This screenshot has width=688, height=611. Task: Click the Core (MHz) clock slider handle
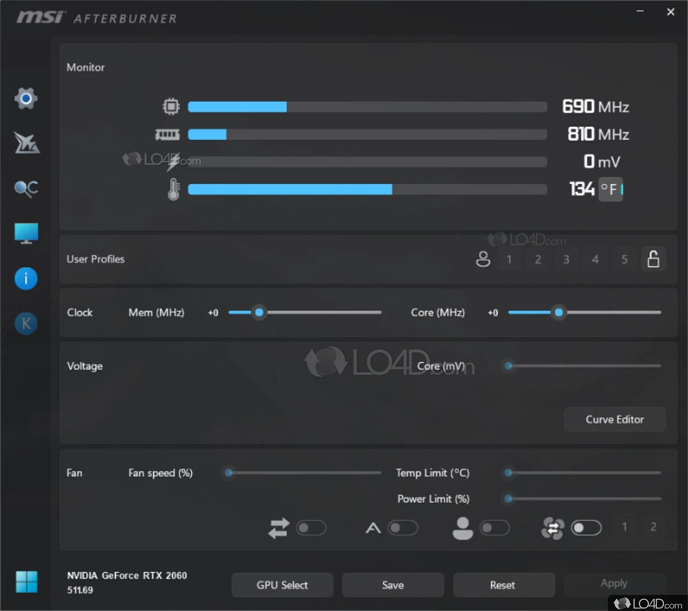pos(559,312)
